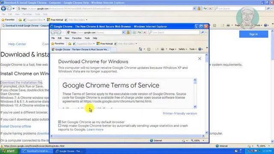Add page to Favorites bar in front window
The image size is (274, 154).
70,44
